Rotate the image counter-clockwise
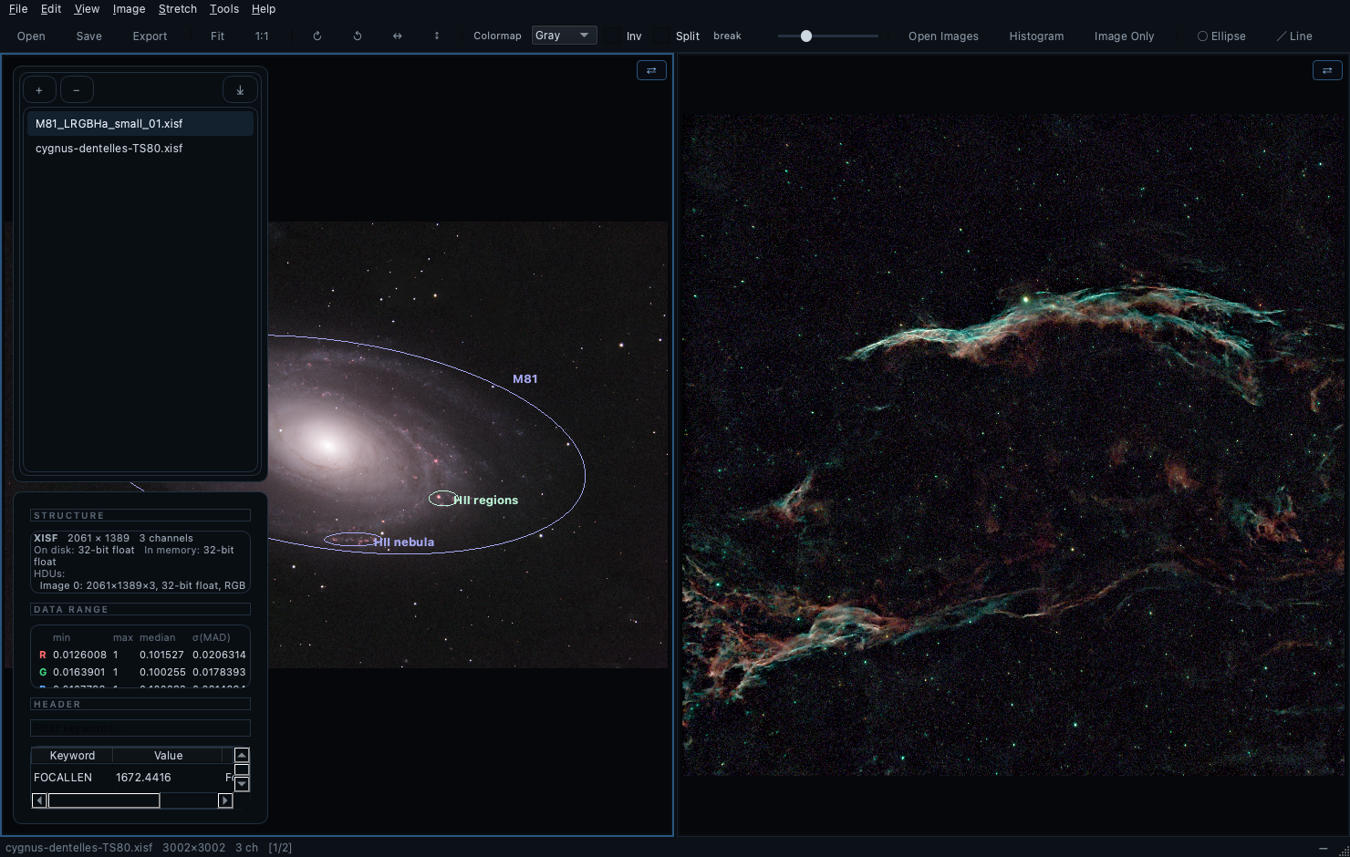This screenshot has width=1350, height=857. [358, 36]
